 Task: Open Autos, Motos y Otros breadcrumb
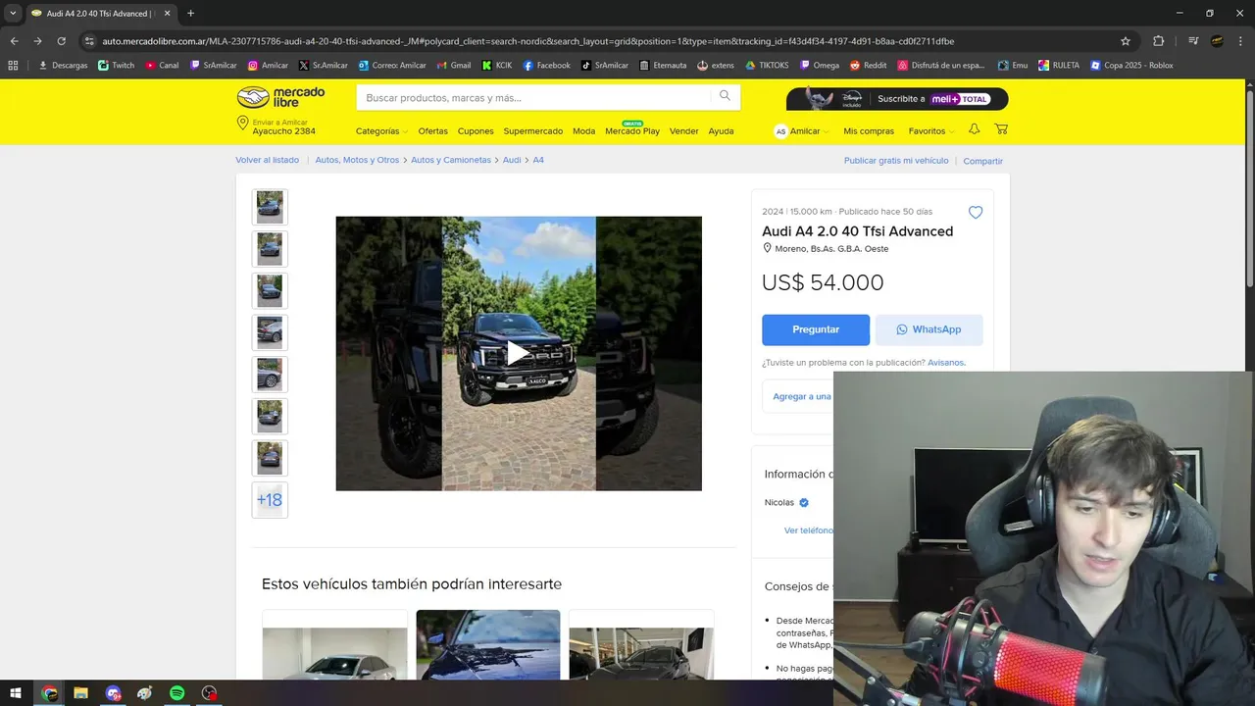pyautogui.click(x=357, y=160)
